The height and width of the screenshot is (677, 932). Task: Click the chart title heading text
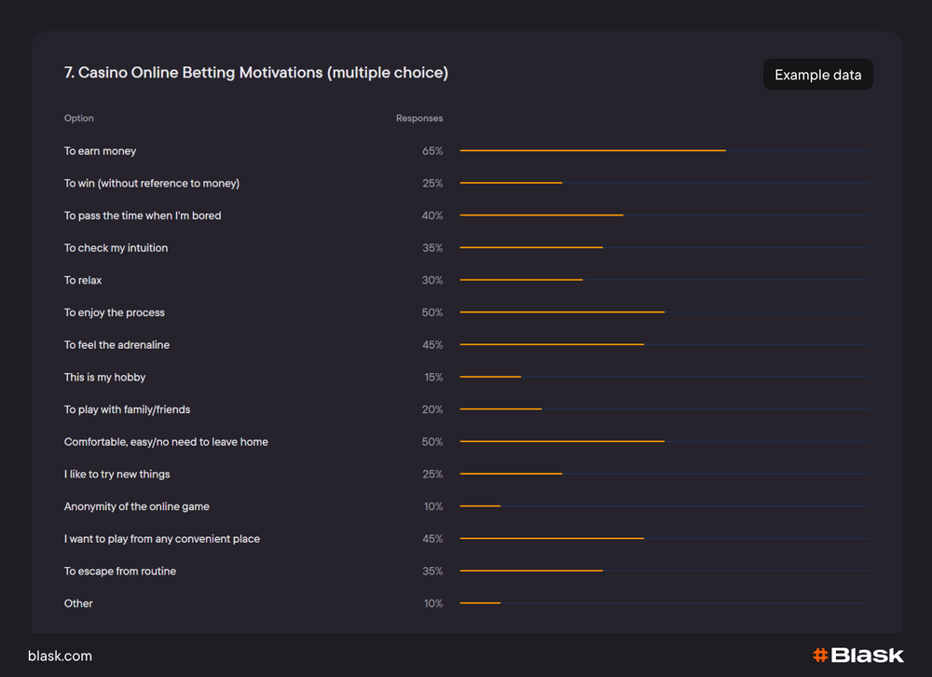pos(256,73)
